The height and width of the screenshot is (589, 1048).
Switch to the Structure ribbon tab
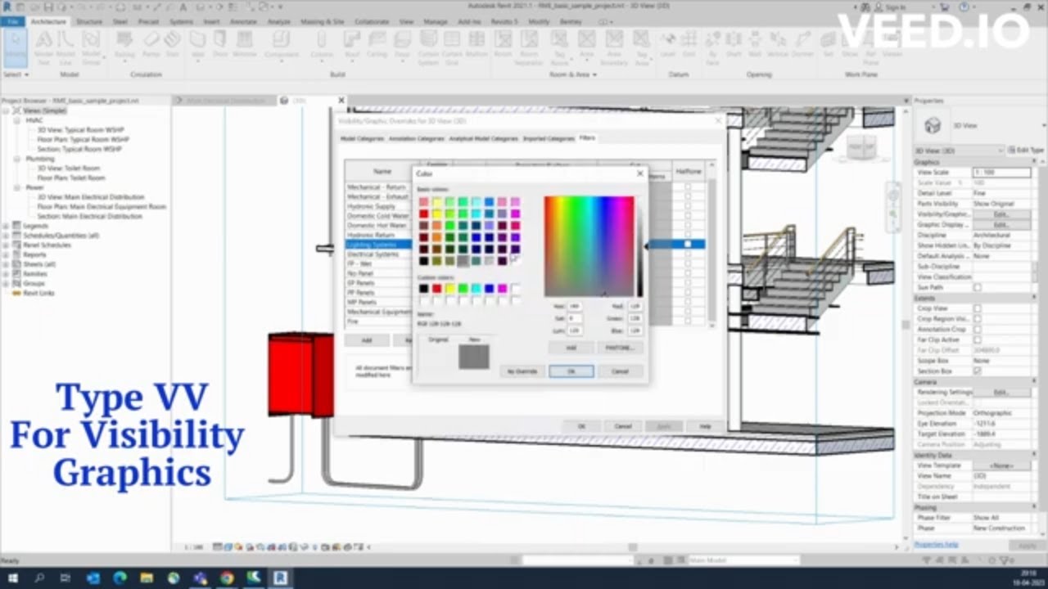point(89,22)
